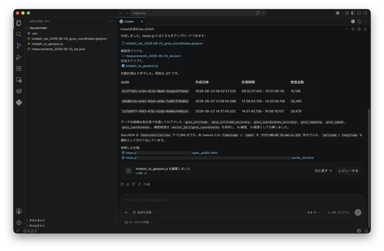384x251 pixels.
Task: Toggle the primary side bar
Action: click(x=353, y=13)
